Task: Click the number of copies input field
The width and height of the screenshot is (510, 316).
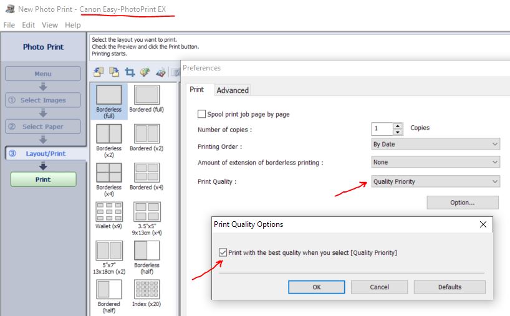Action: click(382, 129)
